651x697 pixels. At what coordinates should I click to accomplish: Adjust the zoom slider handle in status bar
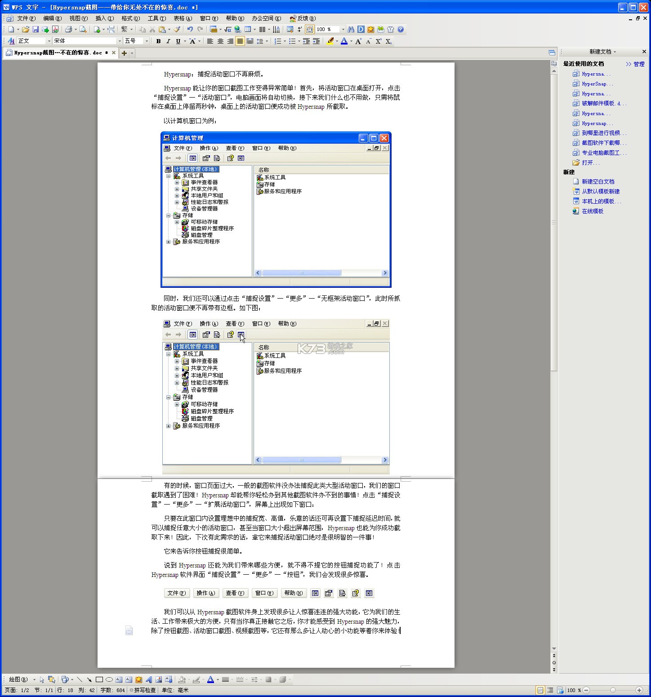click(x=613, y=690)
